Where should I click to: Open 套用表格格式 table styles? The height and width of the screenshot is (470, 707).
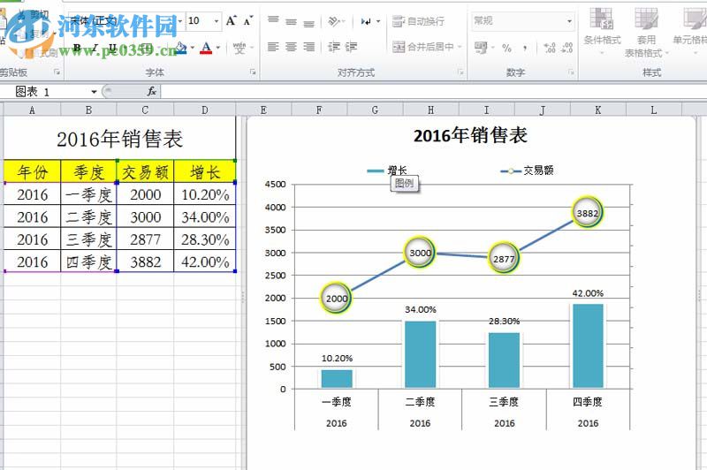(x=647, y=33)
